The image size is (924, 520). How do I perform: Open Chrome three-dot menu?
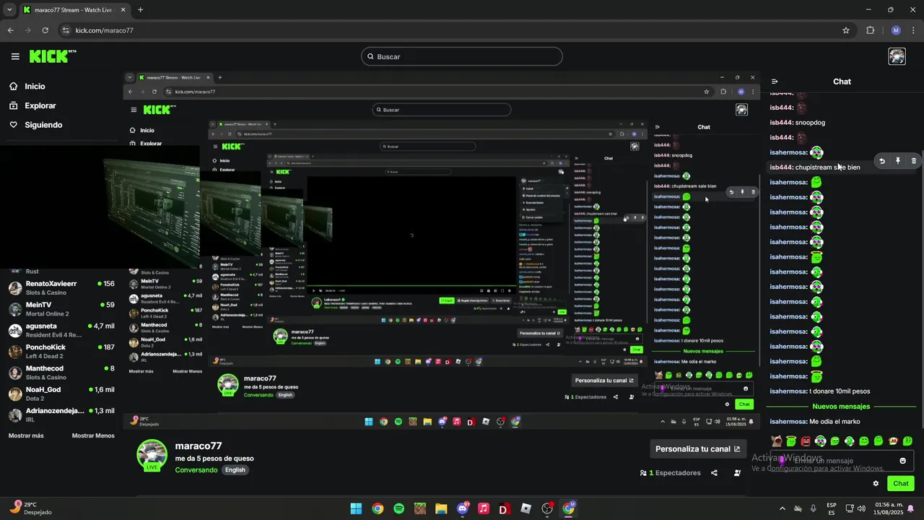tap(913, 30)
